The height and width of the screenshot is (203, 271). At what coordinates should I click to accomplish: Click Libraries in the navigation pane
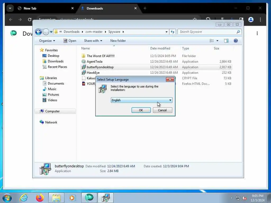(x=51, y=78)
